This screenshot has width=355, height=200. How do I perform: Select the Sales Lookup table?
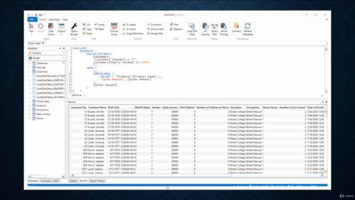pyautogui.click(x=43, y=114)
